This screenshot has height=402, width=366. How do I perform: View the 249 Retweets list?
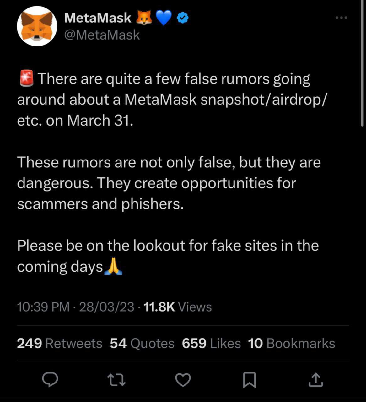point(60,343)
